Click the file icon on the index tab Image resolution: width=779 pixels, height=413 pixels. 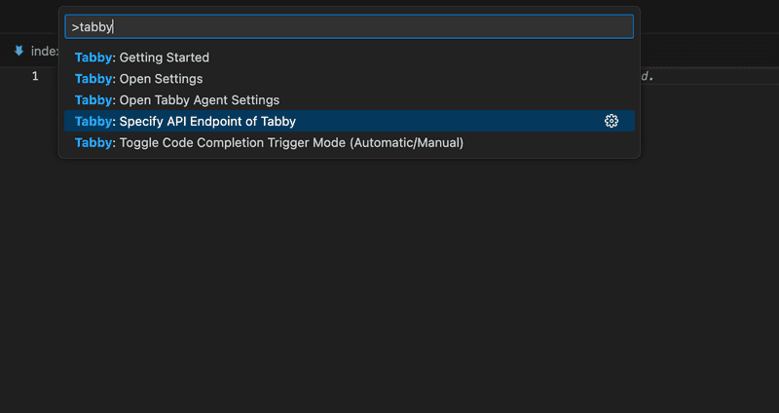click(19, 51)
